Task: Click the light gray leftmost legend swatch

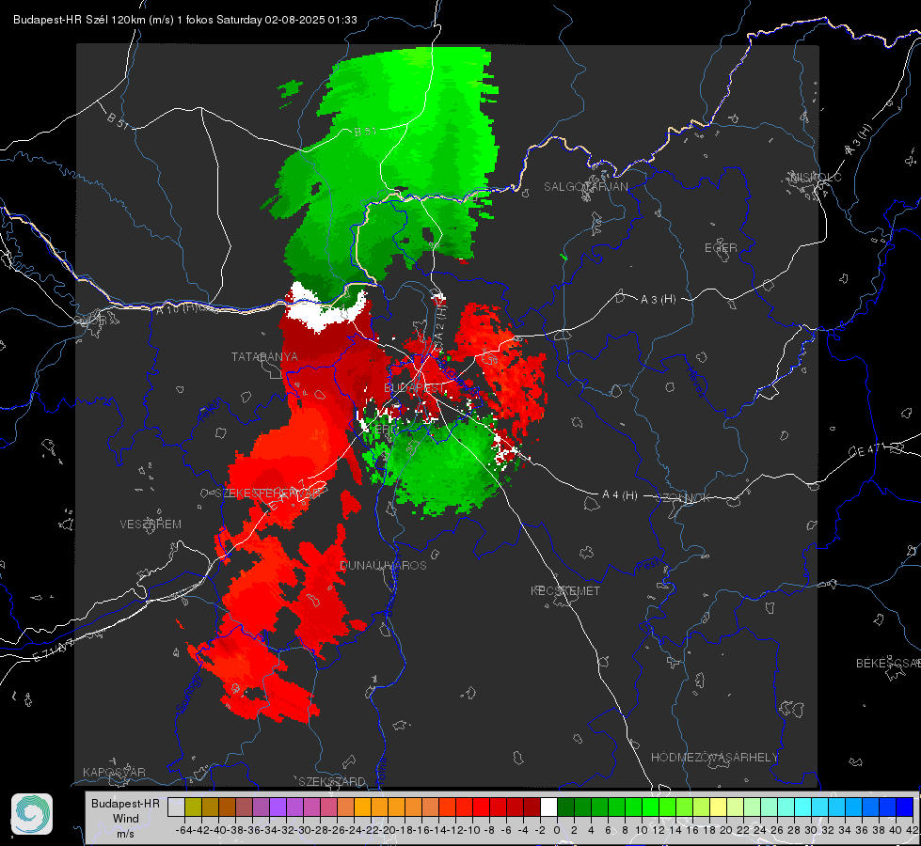Action: click(176, 807)
